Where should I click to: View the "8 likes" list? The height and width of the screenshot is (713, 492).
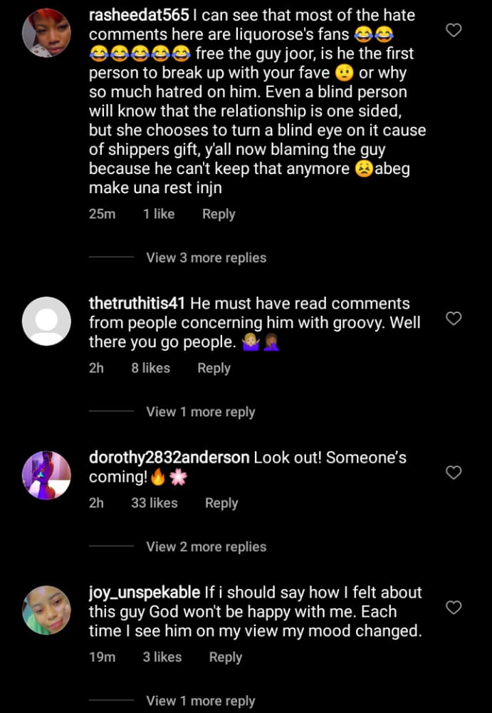(x=150, y=368)
